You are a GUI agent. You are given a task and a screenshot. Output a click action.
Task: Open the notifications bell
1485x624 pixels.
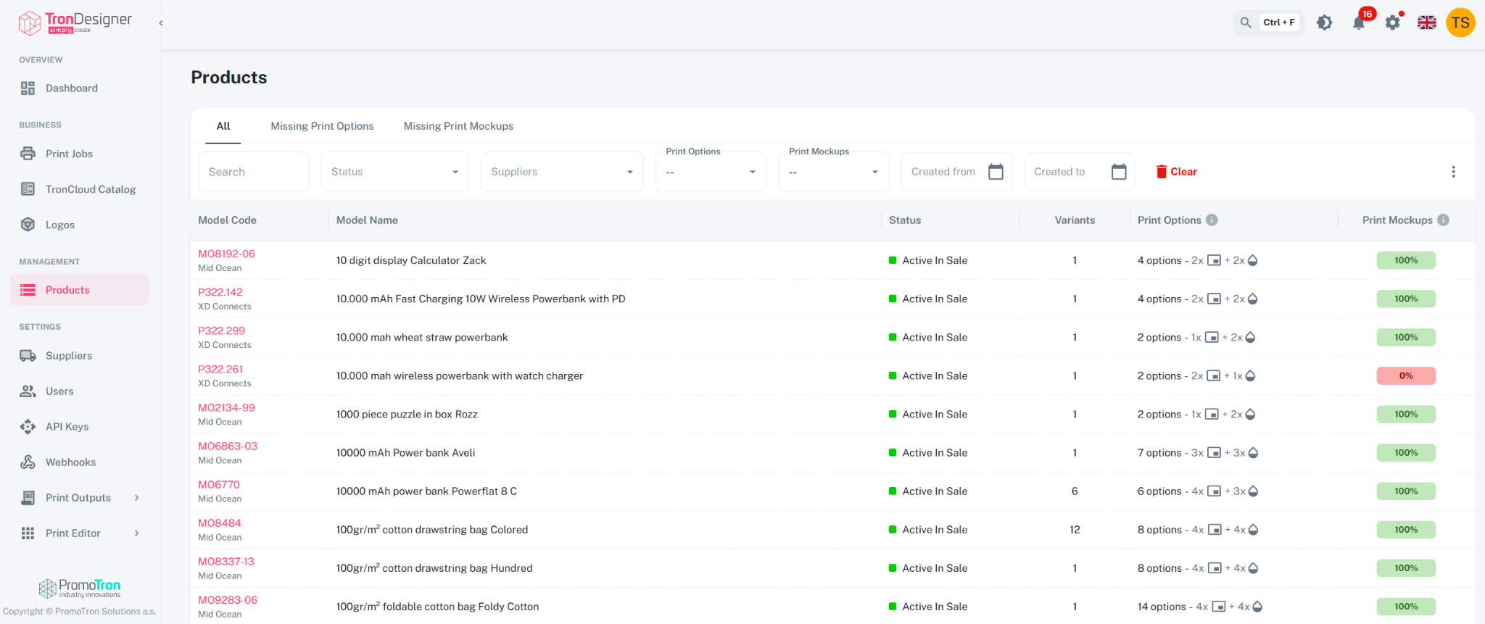[1360, 22]
